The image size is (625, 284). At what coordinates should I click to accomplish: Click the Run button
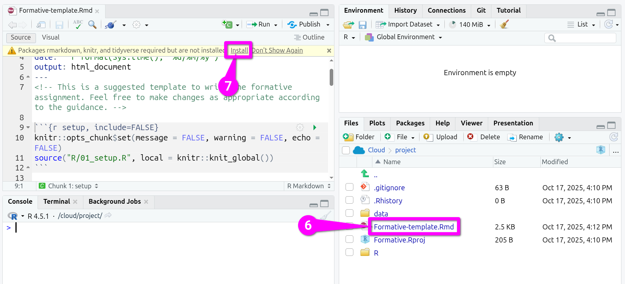[259, 25]
